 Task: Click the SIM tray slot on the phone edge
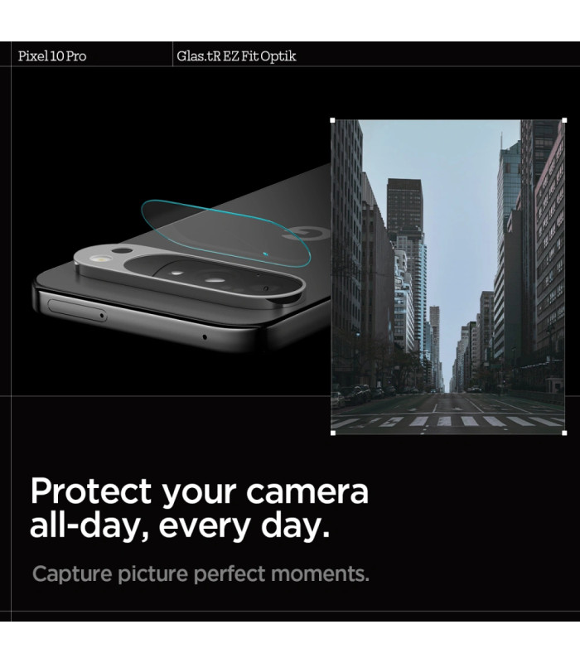coord(77,310)
